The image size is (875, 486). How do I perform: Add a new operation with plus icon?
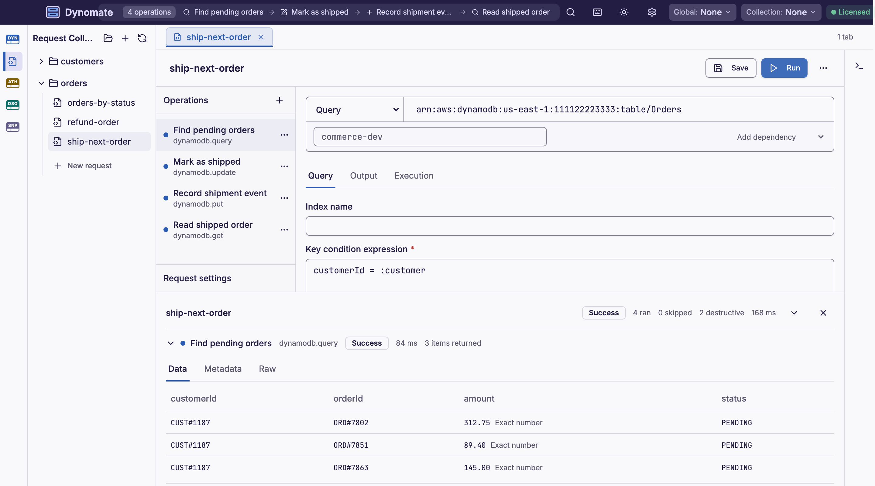click(279, 100)
